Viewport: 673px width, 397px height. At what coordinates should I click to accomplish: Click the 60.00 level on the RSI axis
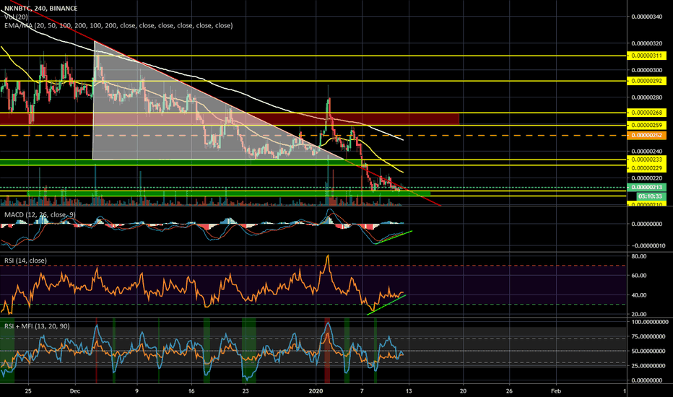tap(639, 276)
